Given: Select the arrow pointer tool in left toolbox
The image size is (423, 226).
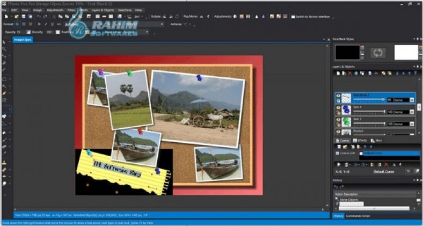Looking at the screenshot, I should [x=4, y=42].
